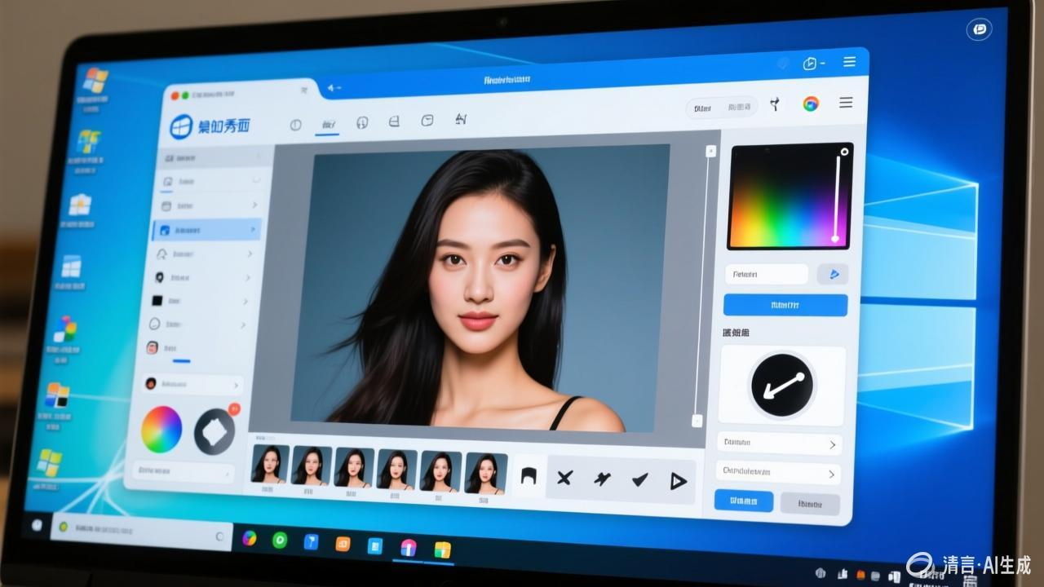
Task: Click the X cancel icon below canvas
Action: pos(564,478)
